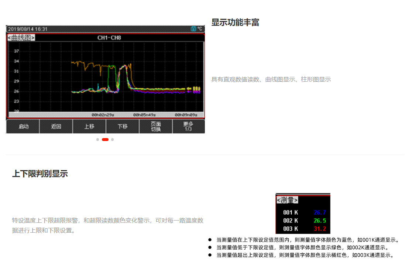This screenshot has height=271, width=405.
Task: Open the measurement screen thumbnail
Action: (303, 214)
